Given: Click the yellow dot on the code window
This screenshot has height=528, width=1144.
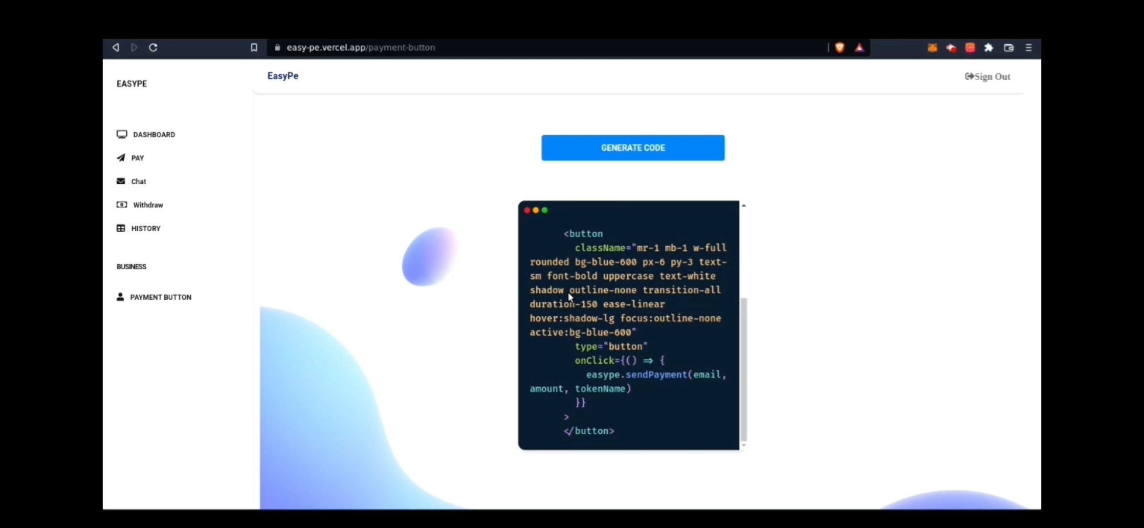Looking at the screenshot, I should [x=536, y=210].
